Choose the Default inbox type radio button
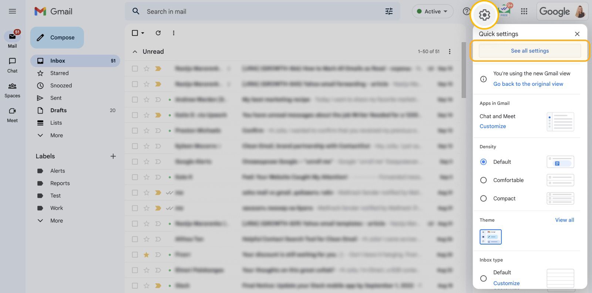This screenshot has height=293, width=592. (483, 278)
